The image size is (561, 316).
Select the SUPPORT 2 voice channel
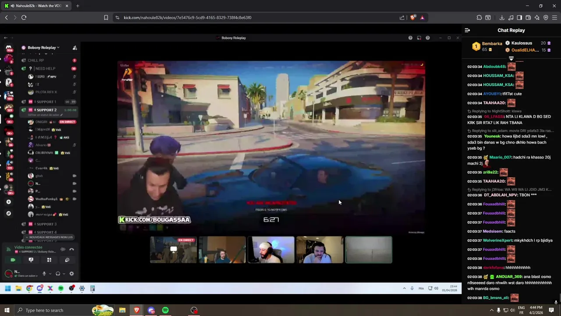(46, 110)
